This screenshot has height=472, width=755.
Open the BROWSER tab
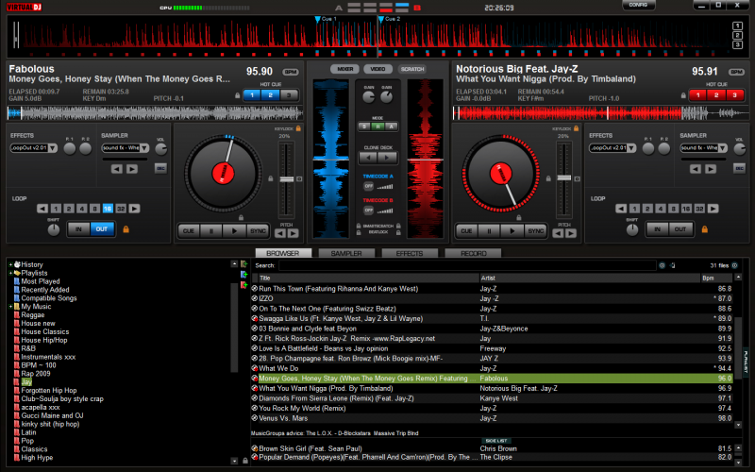[x=283, y=253]
